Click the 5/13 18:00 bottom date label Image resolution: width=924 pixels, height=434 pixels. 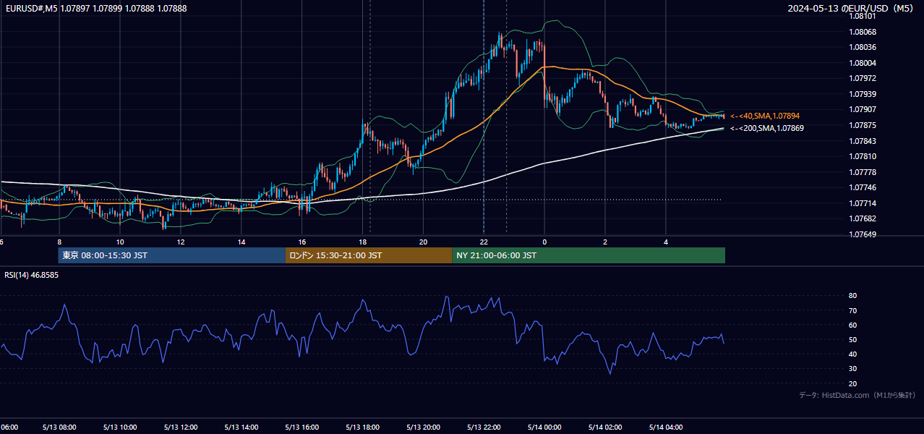(363, 427)
